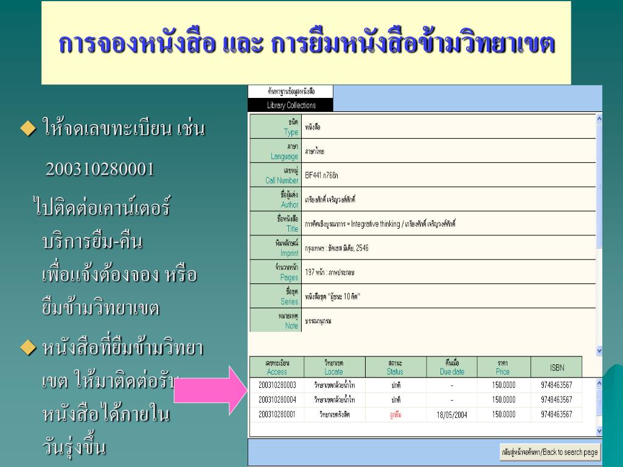Click due date 18/05/2004
The image size is (623, 467).
(452, 415)
